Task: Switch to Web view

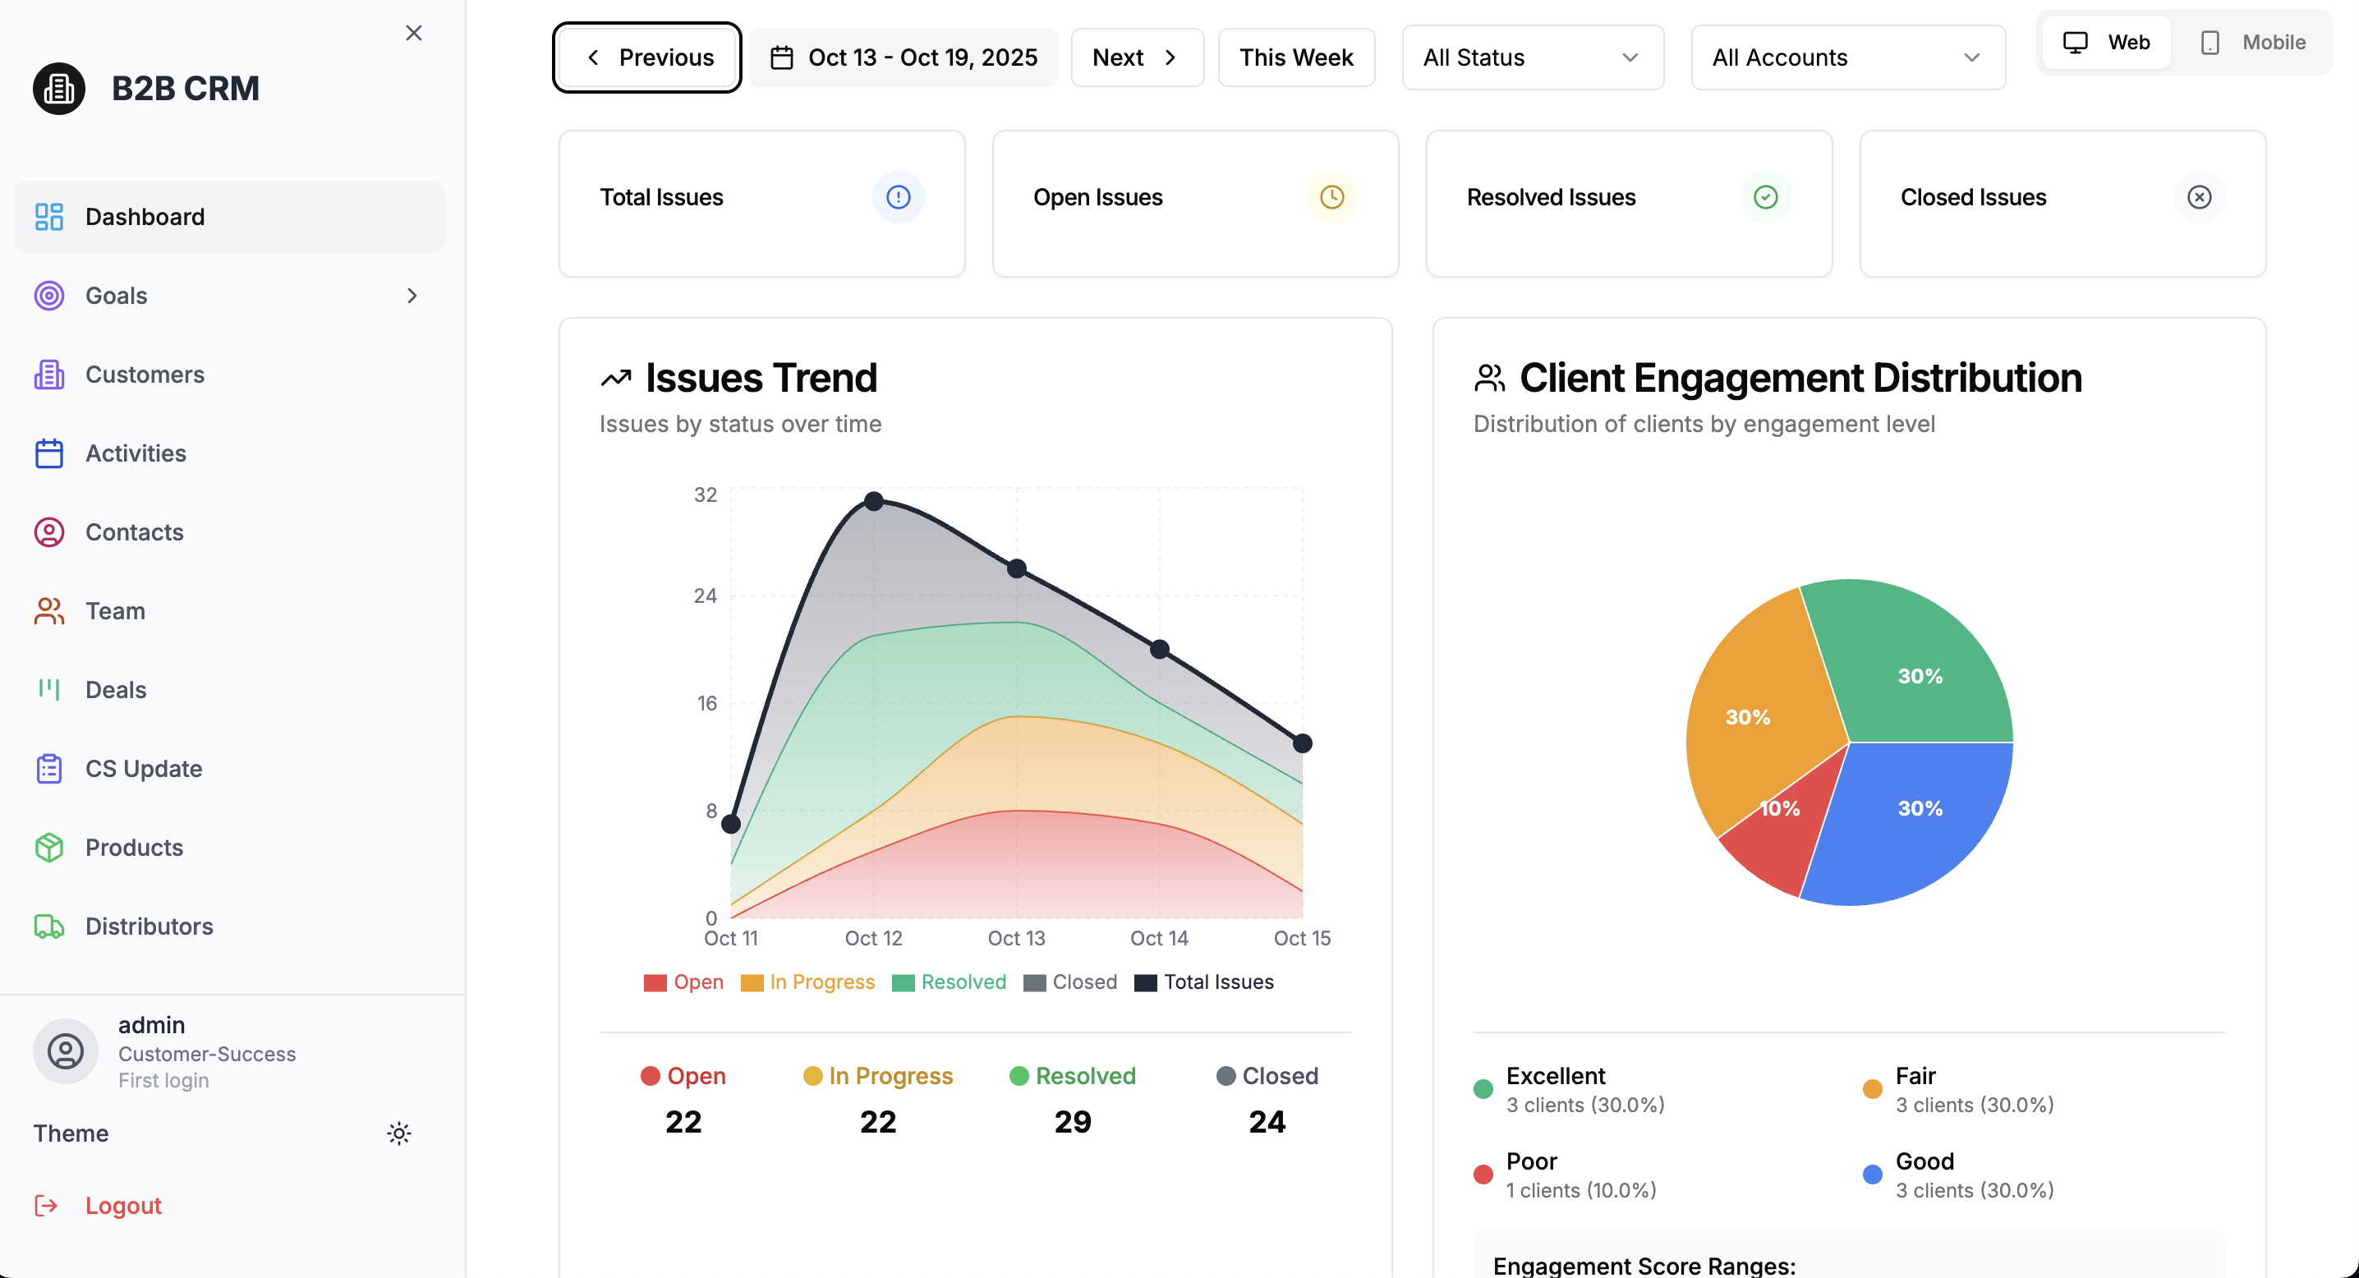Action: click(x=2105, y=42)
